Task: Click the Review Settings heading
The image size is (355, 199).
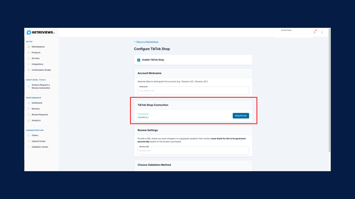Action: coord(148,130)
